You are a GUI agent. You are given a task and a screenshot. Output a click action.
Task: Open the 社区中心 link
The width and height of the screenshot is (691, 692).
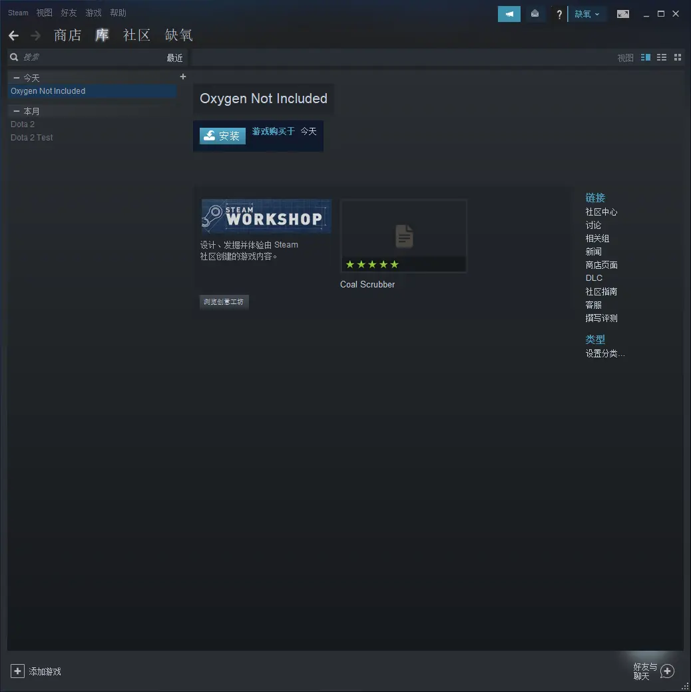[601, 212]
